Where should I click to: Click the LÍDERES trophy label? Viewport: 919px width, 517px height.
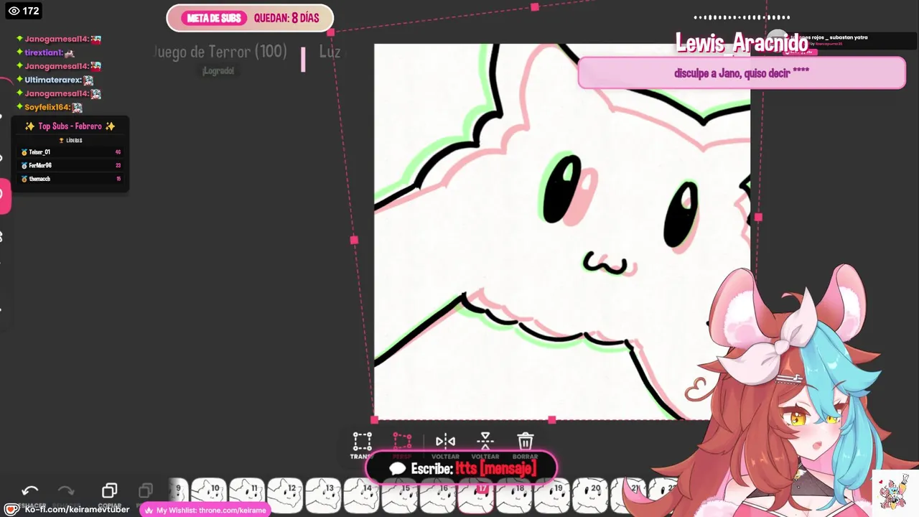(x=70, y=141)
